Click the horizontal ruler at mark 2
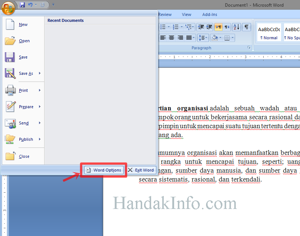This screenshot has width=300, height=236. tap(210, 57)
